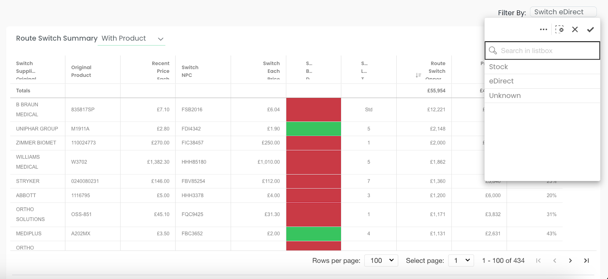
Task: Go to the next page arrow
Action: click(570, 260)
